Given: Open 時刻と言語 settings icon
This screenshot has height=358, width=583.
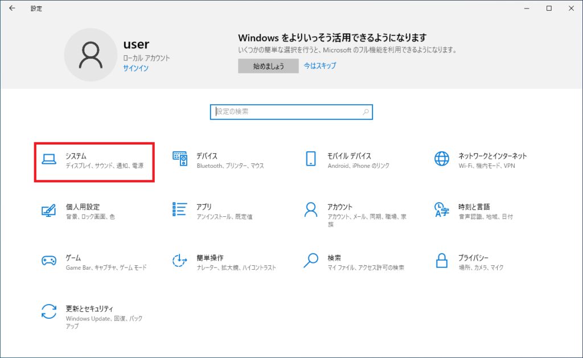Looking at the screenshot, I should [x=442, y=209].
